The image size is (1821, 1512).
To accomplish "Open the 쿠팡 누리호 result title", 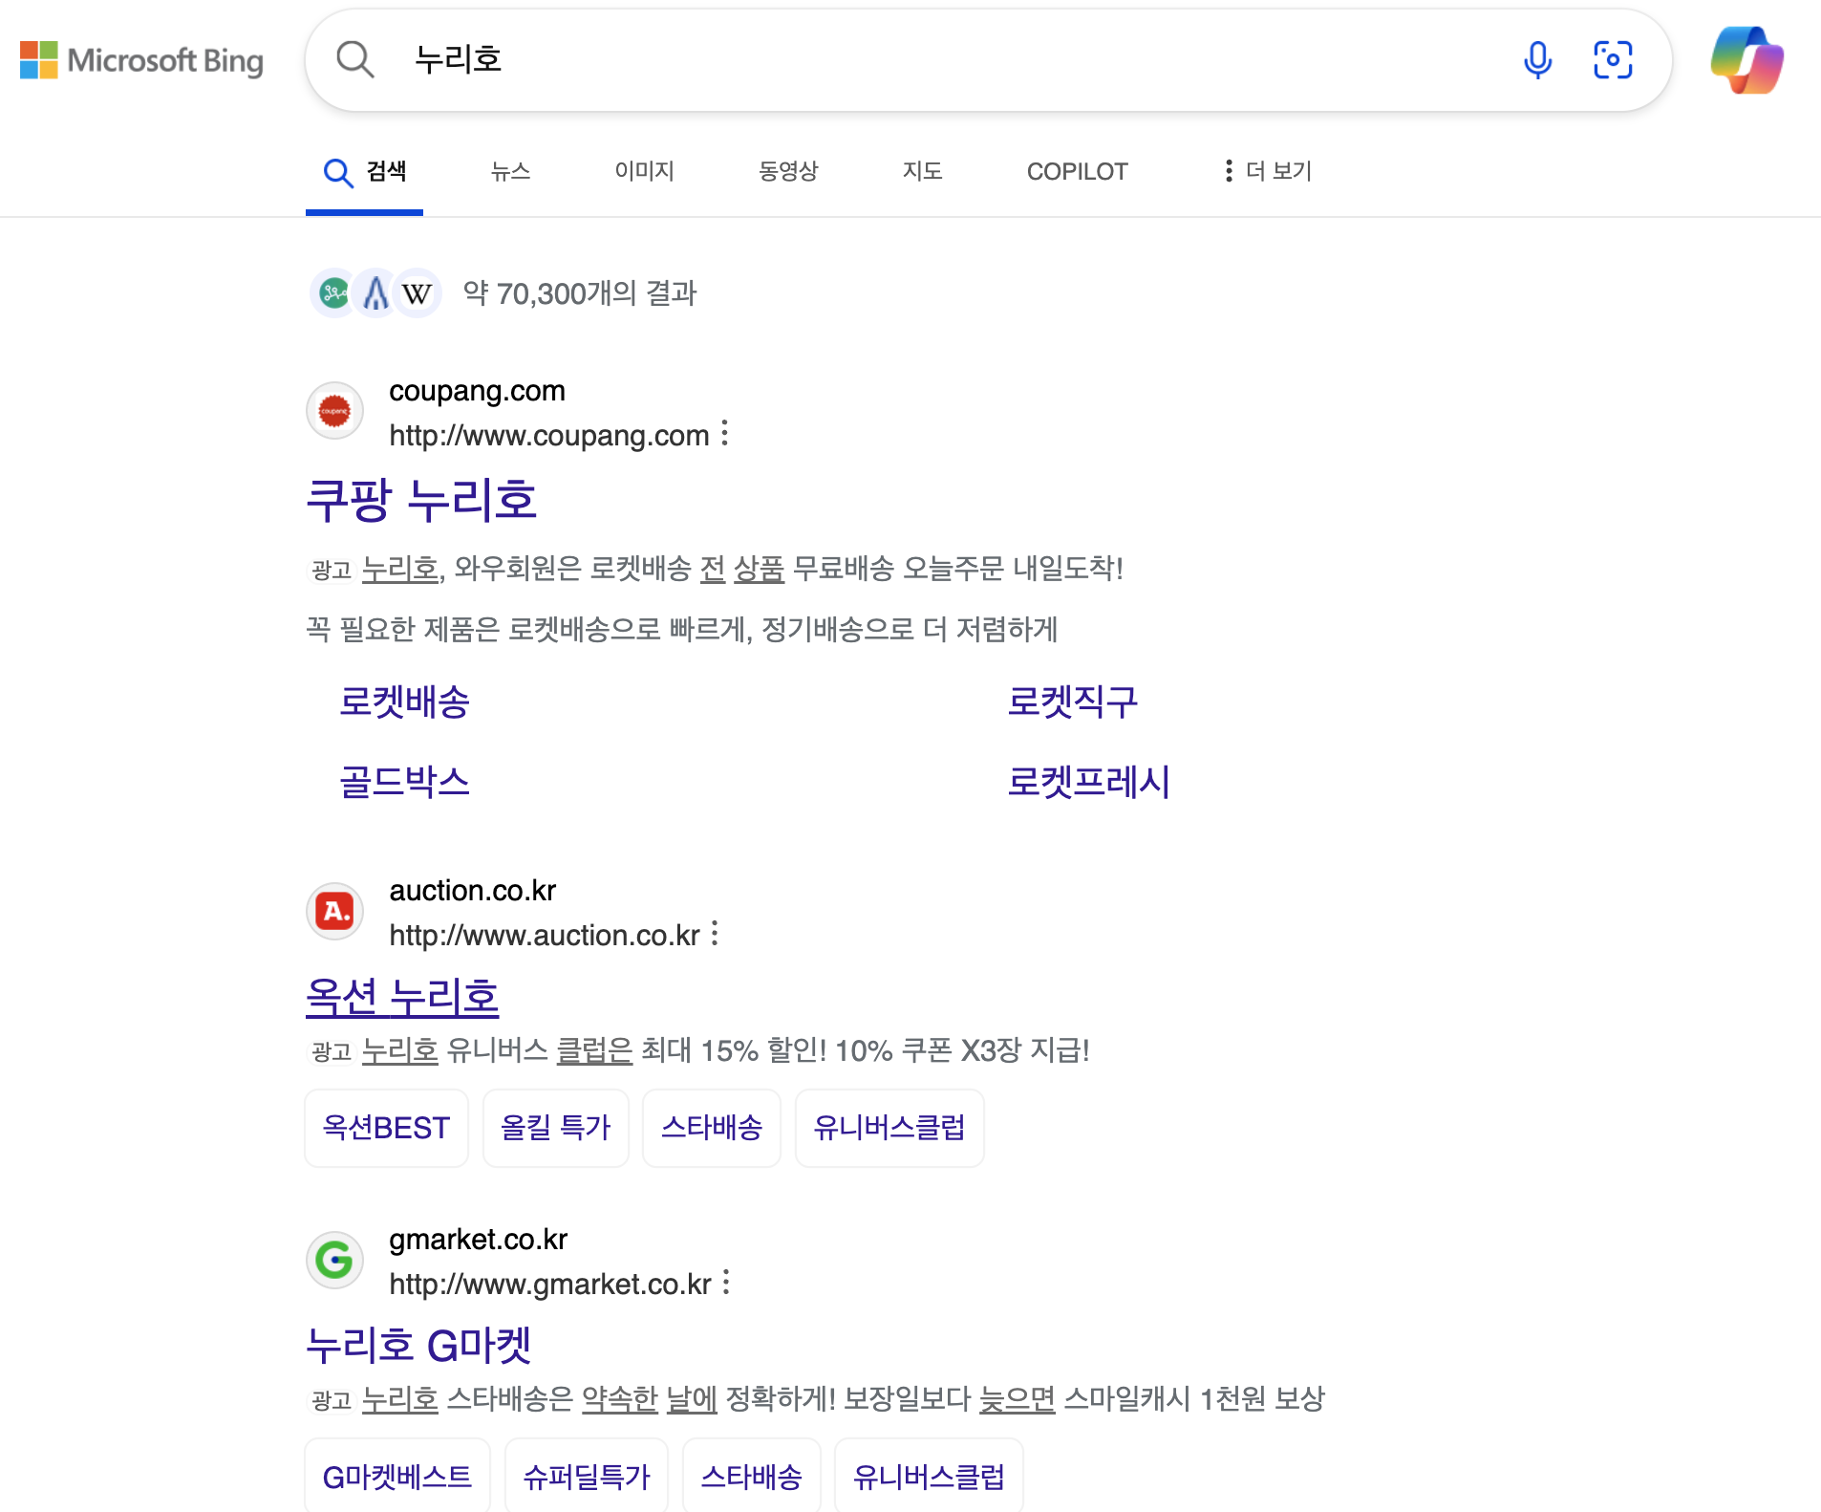I will coord(421,500).
